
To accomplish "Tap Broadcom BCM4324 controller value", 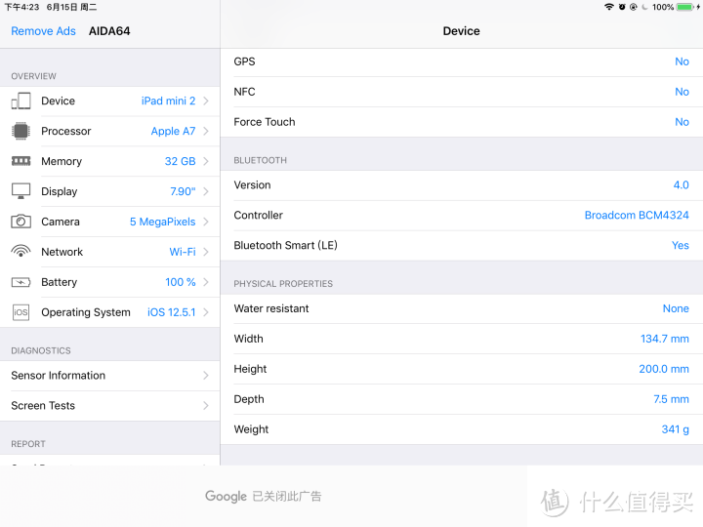I will (x=637, y=215).
